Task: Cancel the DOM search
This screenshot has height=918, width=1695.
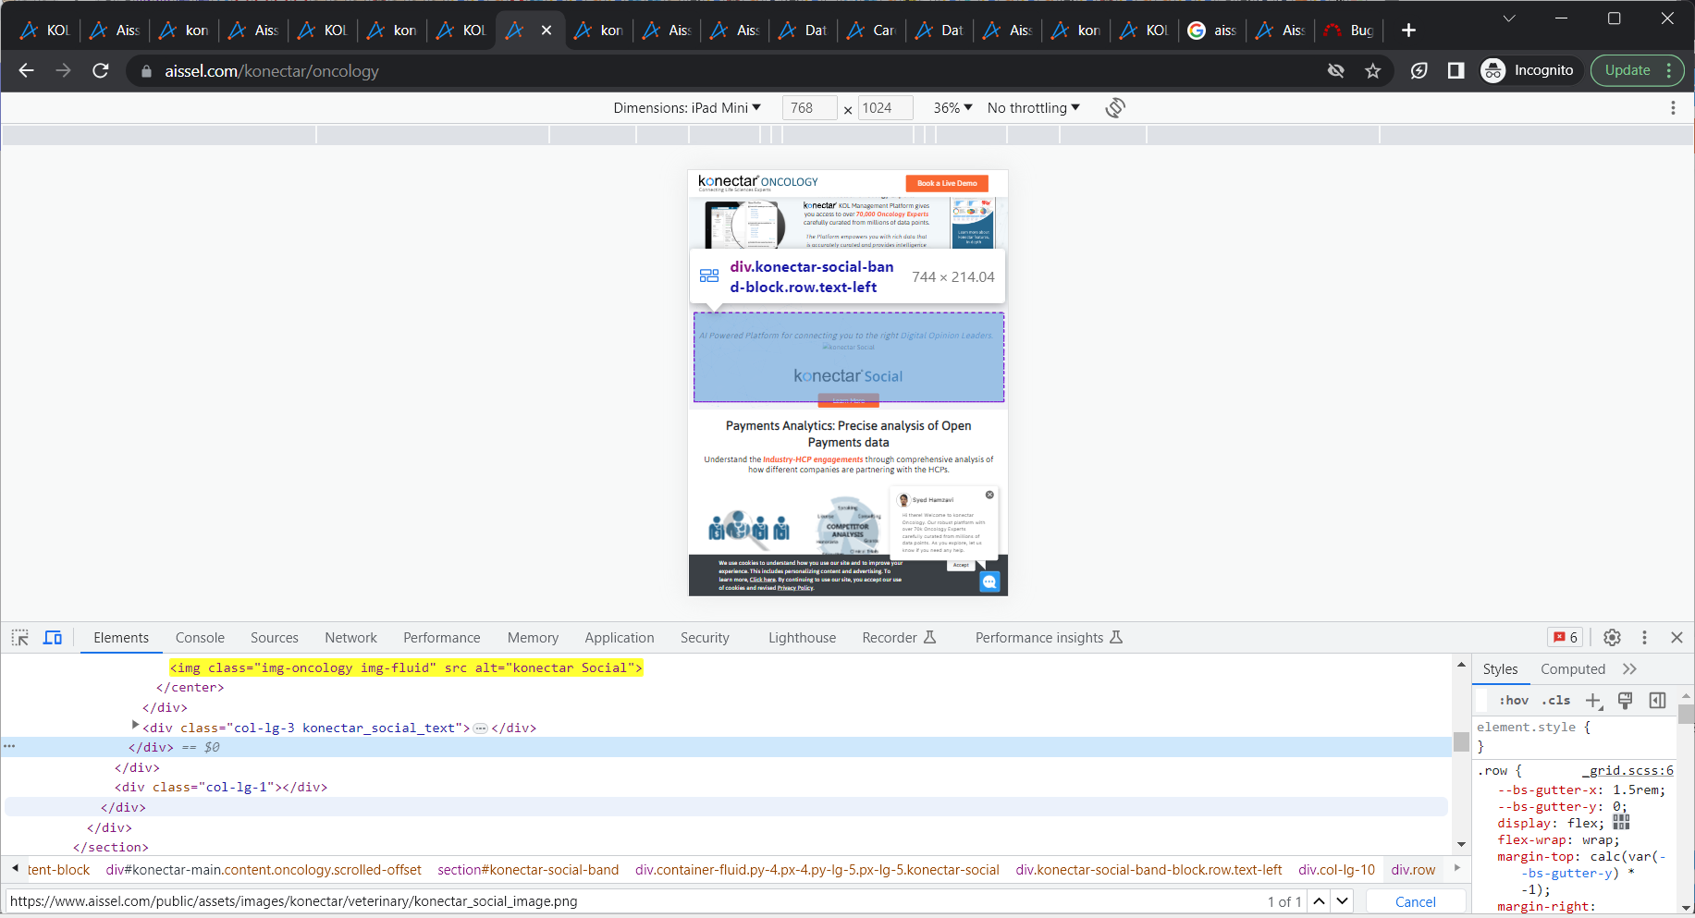Action: tap(1416, 901)
